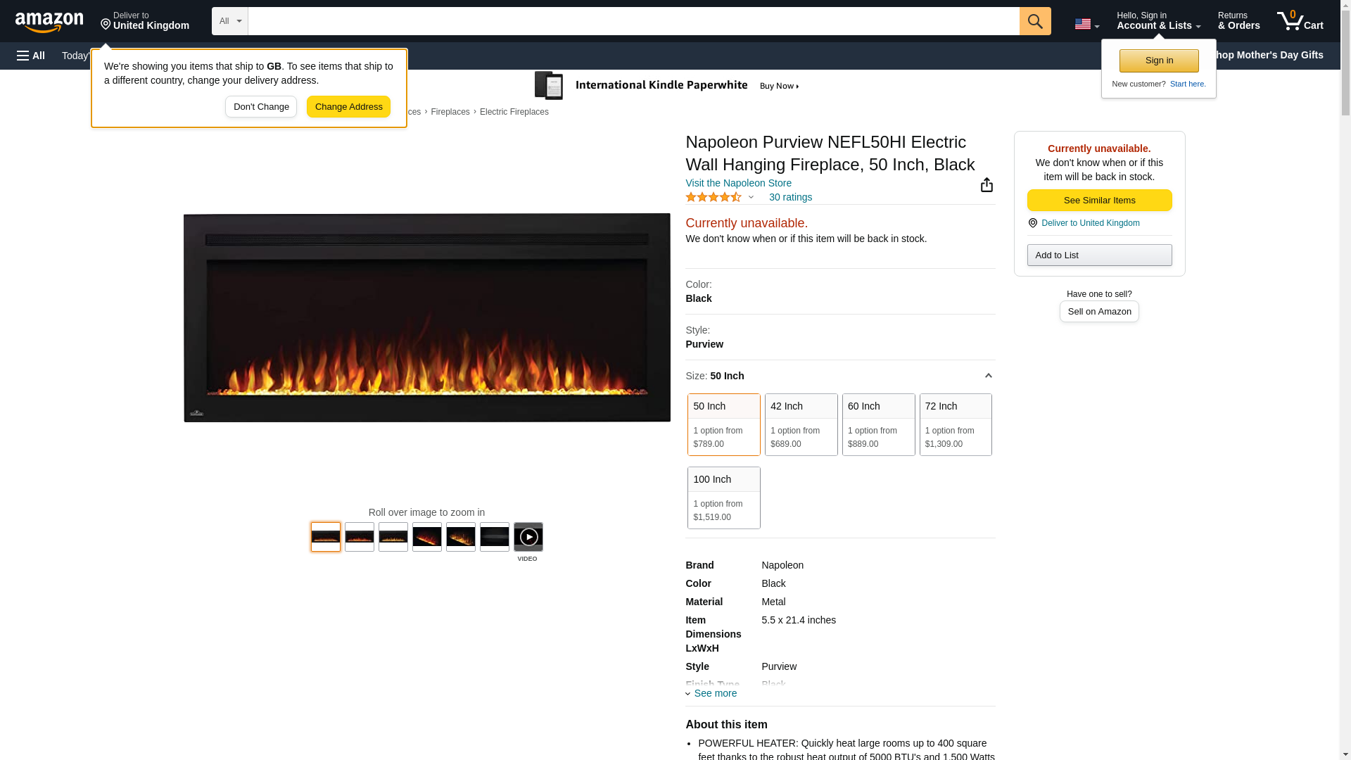Open the All search category dropdown
The width and height of the screenshot is (1351, 760).
(229, 21)
